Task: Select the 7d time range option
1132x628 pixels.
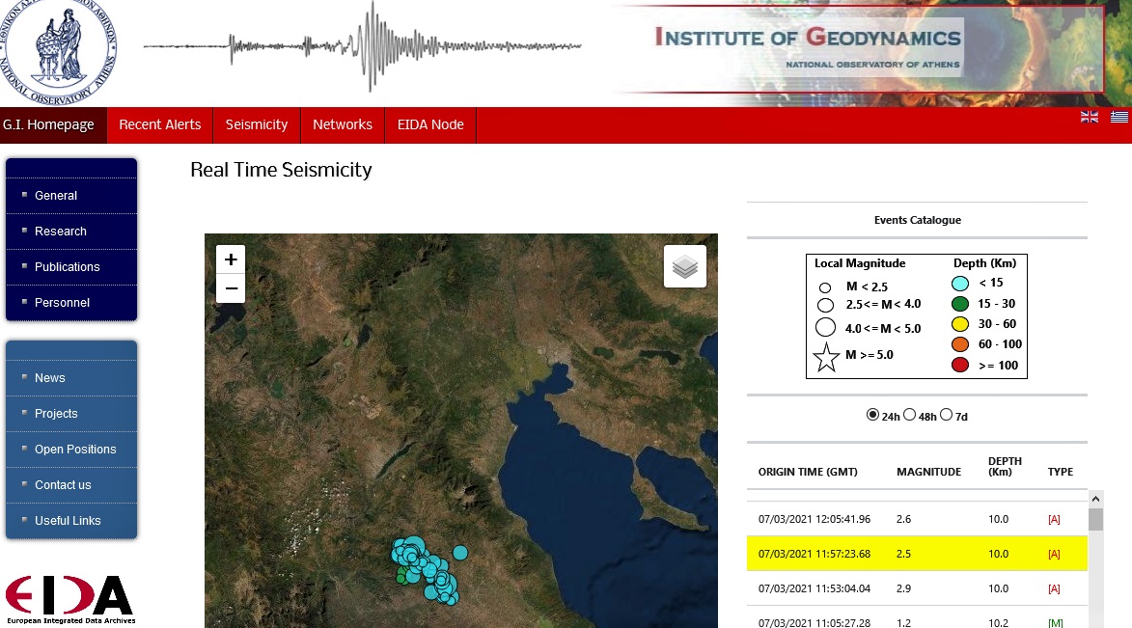Action: pos(946,415)
